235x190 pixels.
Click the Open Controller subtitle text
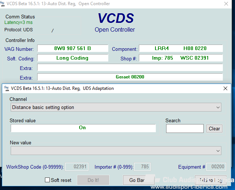coord(115,30)
